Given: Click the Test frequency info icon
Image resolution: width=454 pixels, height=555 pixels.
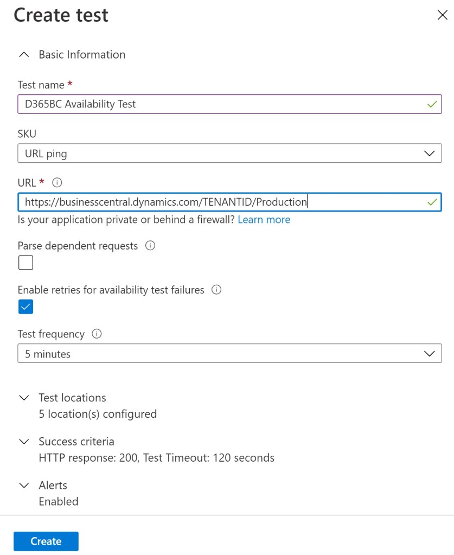Looking at the screenshot, I should coord(97,334).
